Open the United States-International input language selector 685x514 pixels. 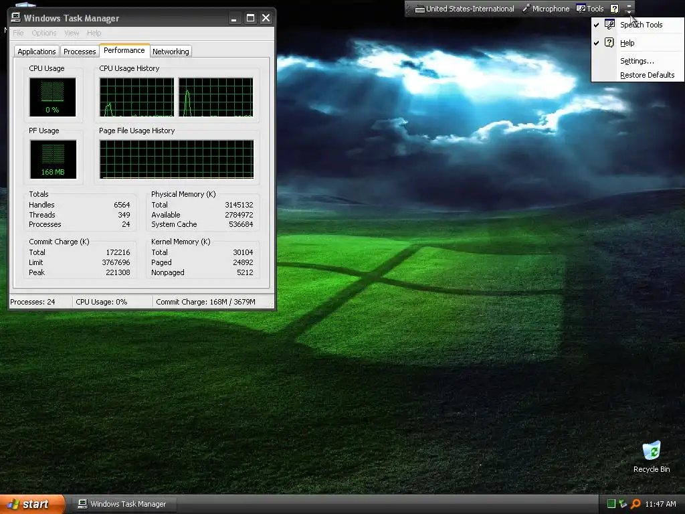[x=464, y=9]
